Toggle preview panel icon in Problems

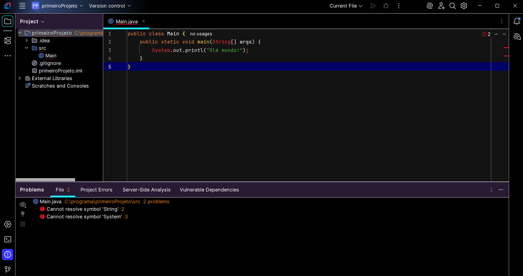(23, 224)
